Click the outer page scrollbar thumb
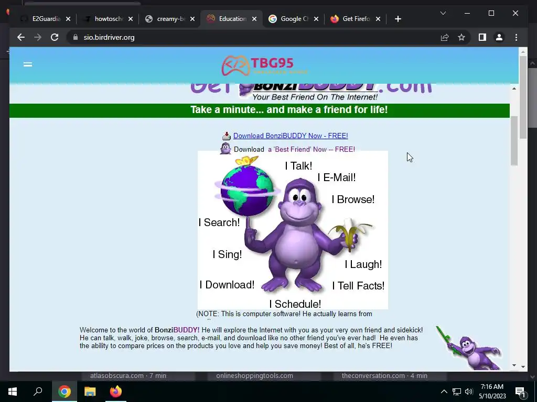 [x=523, y=97]
